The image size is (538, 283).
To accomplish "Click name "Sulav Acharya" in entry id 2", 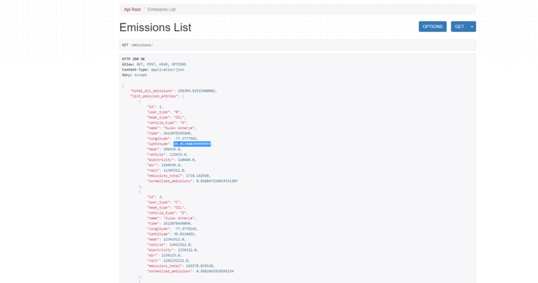I will (x=172, y=218).
